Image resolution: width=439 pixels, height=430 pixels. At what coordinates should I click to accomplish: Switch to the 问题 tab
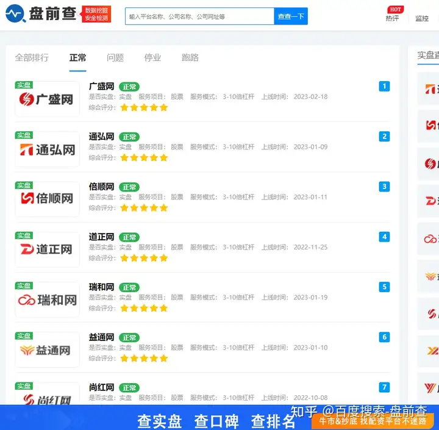tap(115, 58)
